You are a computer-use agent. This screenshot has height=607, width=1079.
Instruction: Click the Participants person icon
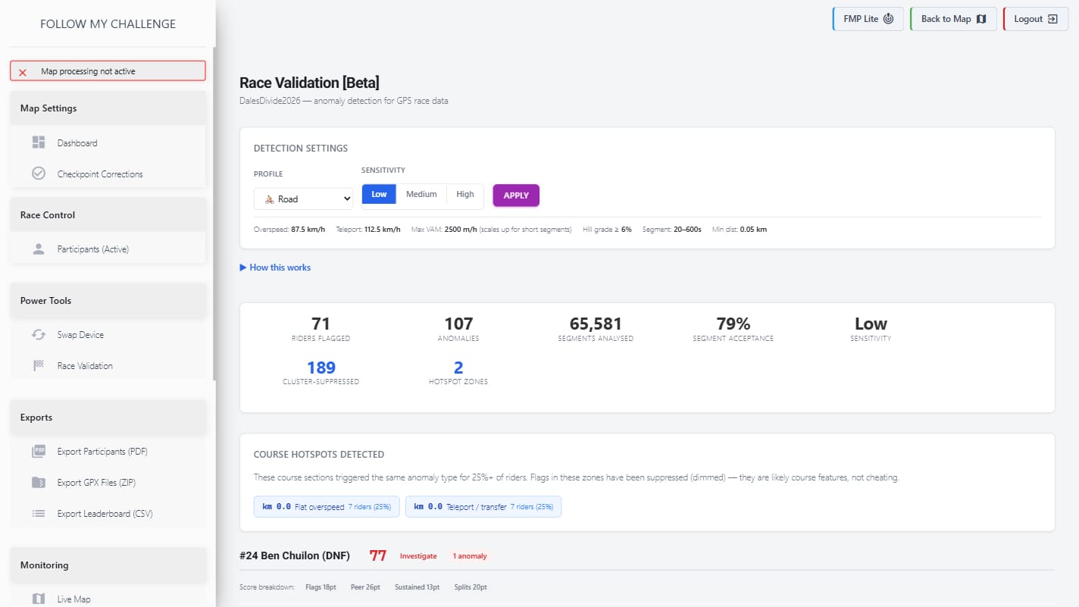(39, 249)
